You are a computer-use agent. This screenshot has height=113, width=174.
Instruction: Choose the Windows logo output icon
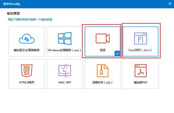point(65,38)
